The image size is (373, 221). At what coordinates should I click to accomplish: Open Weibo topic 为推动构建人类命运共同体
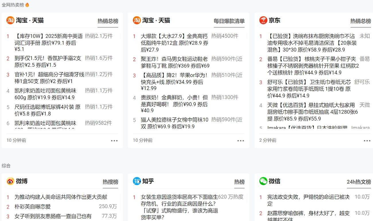pos(61,197)
